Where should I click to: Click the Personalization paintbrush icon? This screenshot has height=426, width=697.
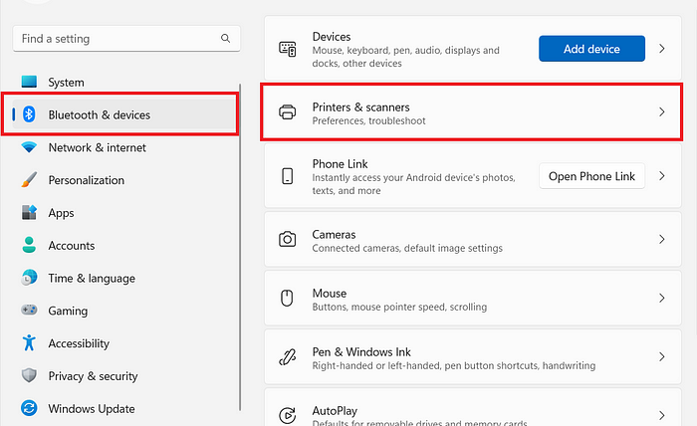(x=29, y=180)
